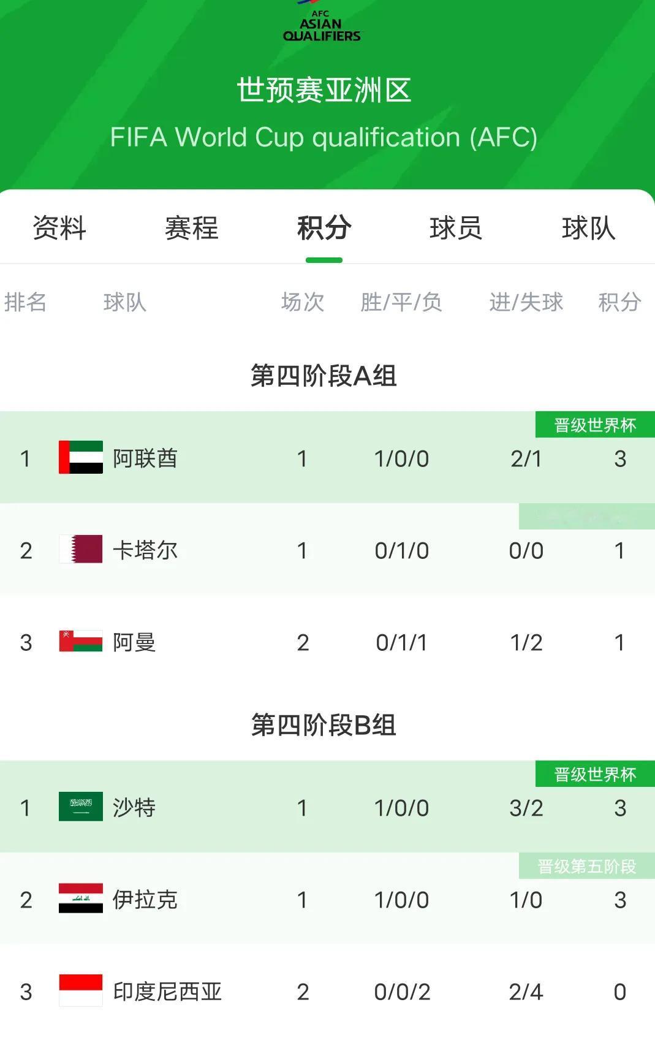Tap the Saudi Arabia flag icon
This screenshot has height=1040, width=655.
pos(81,807)
